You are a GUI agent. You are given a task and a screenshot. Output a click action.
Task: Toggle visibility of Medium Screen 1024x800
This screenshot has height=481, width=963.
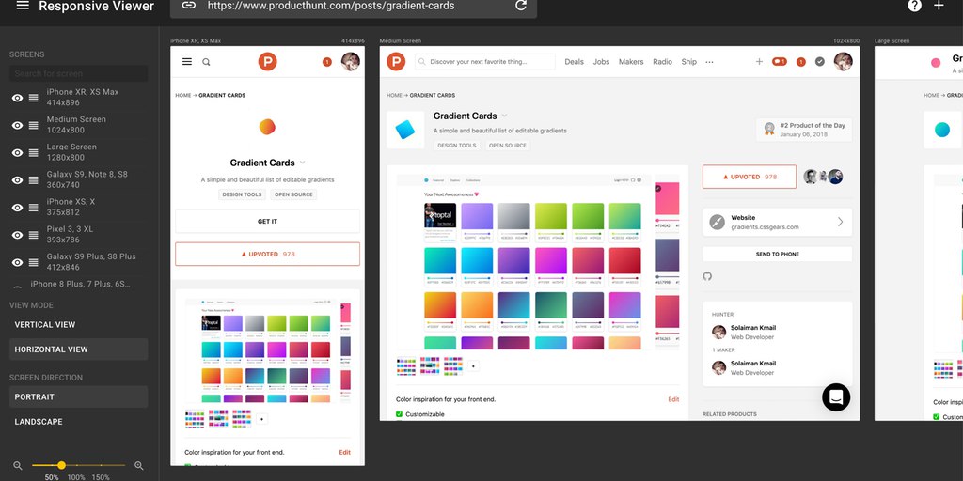point(17,125)
